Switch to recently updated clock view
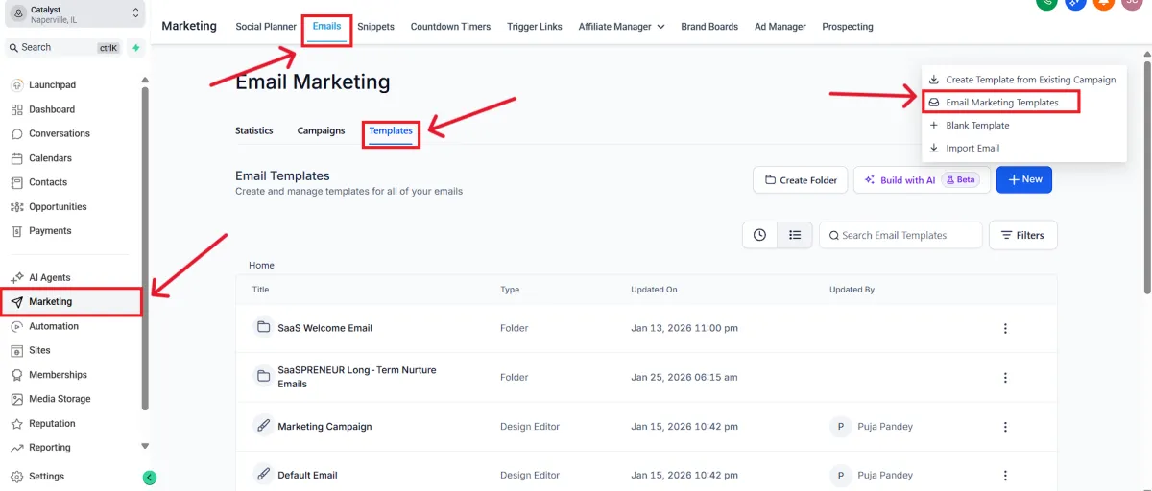Viewport: 1152px width, 491px height. click(759, 235)
